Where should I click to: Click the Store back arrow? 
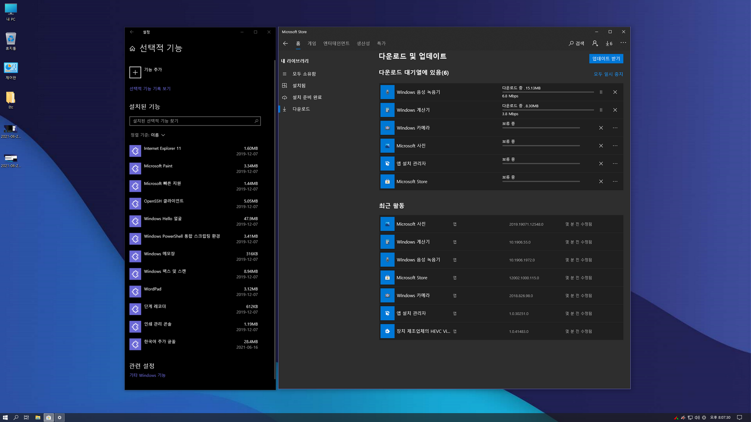[285, 44]
